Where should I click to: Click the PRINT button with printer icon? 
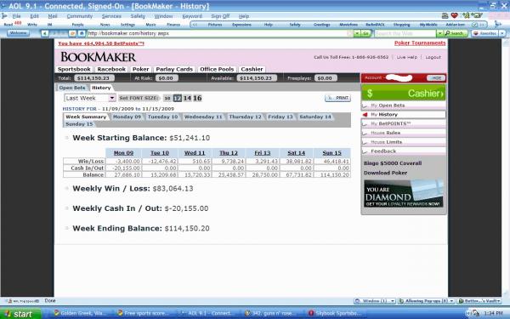tap(338, 98)
